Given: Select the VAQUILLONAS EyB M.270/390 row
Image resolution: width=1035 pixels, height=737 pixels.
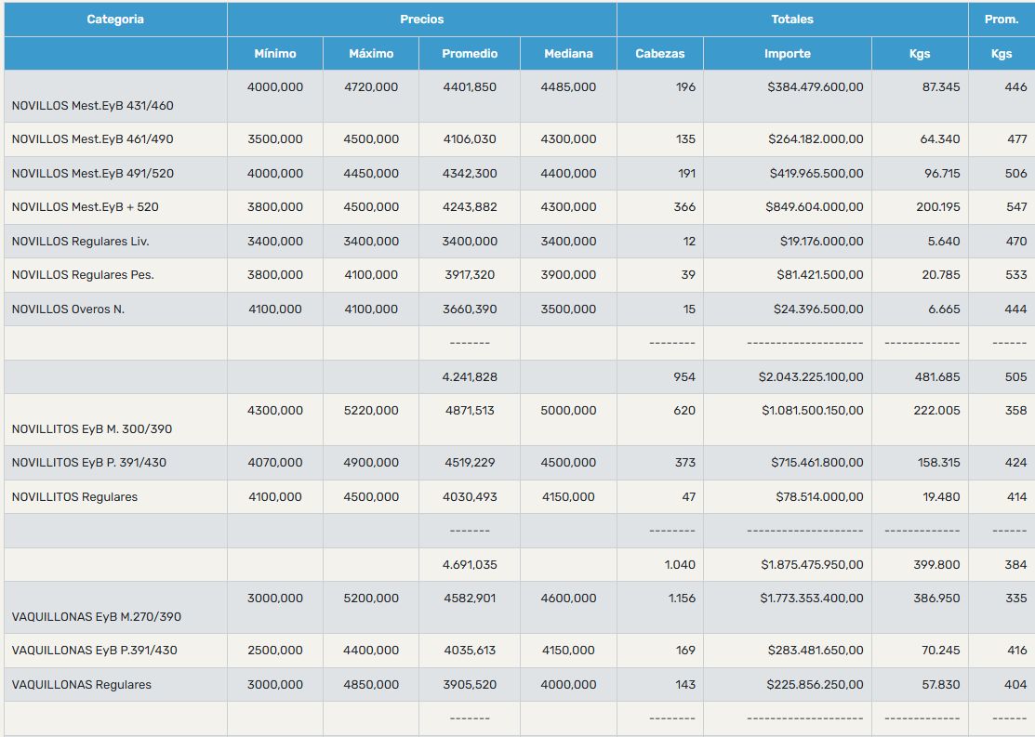Looking at the screenshot, I should coord(520,608).
